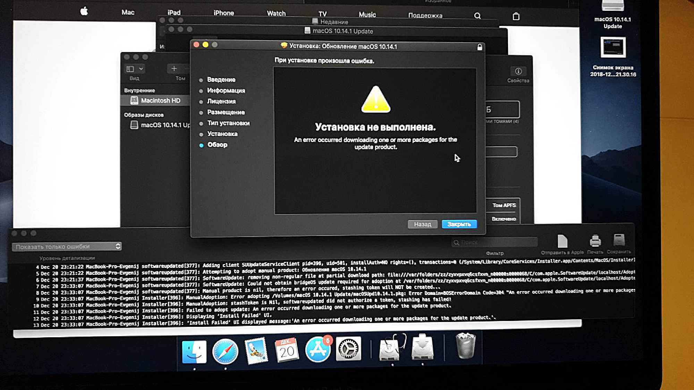Select the Лицензия step in installer
Screen dimensions: 694x390
pyautogui.click(x=221, y=101)
